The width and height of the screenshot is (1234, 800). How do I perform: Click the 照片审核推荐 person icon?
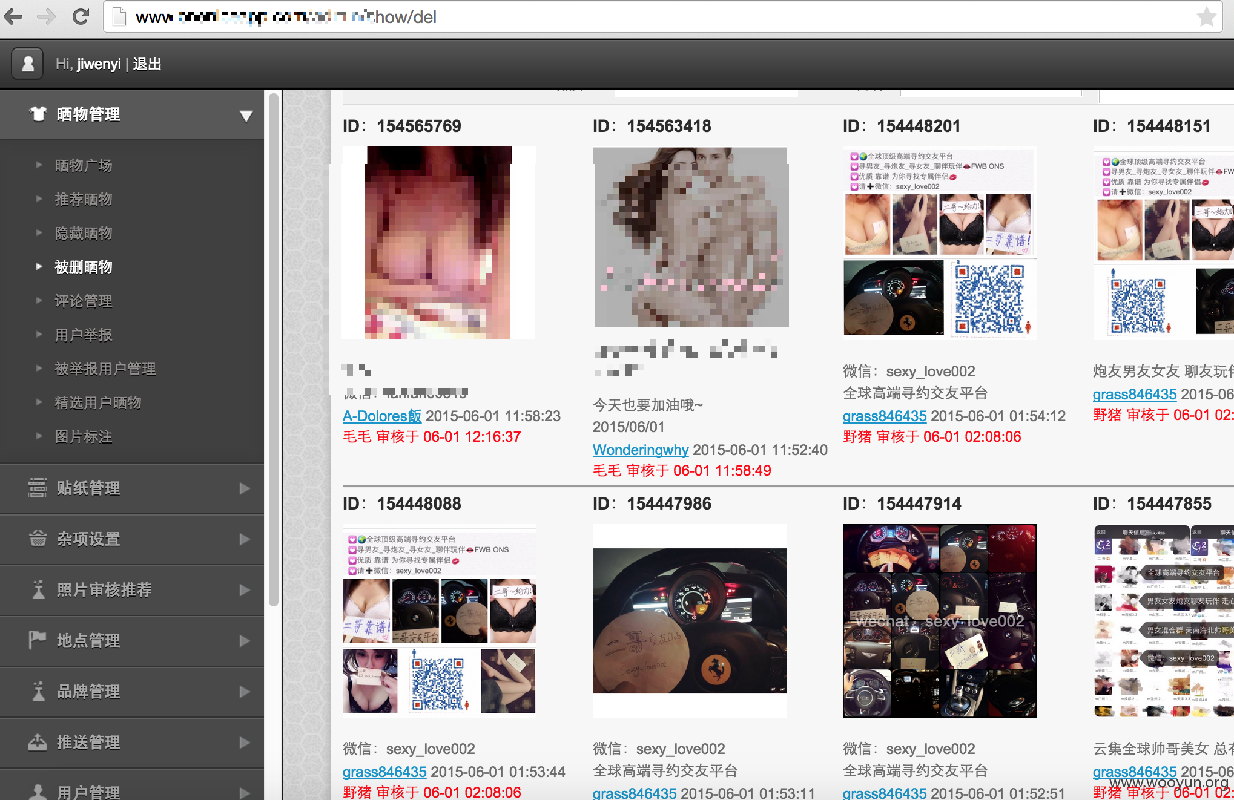(38, 589)
